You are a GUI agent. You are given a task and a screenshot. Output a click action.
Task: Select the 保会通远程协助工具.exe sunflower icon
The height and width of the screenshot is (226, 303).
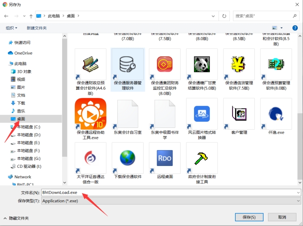point(91,114)
